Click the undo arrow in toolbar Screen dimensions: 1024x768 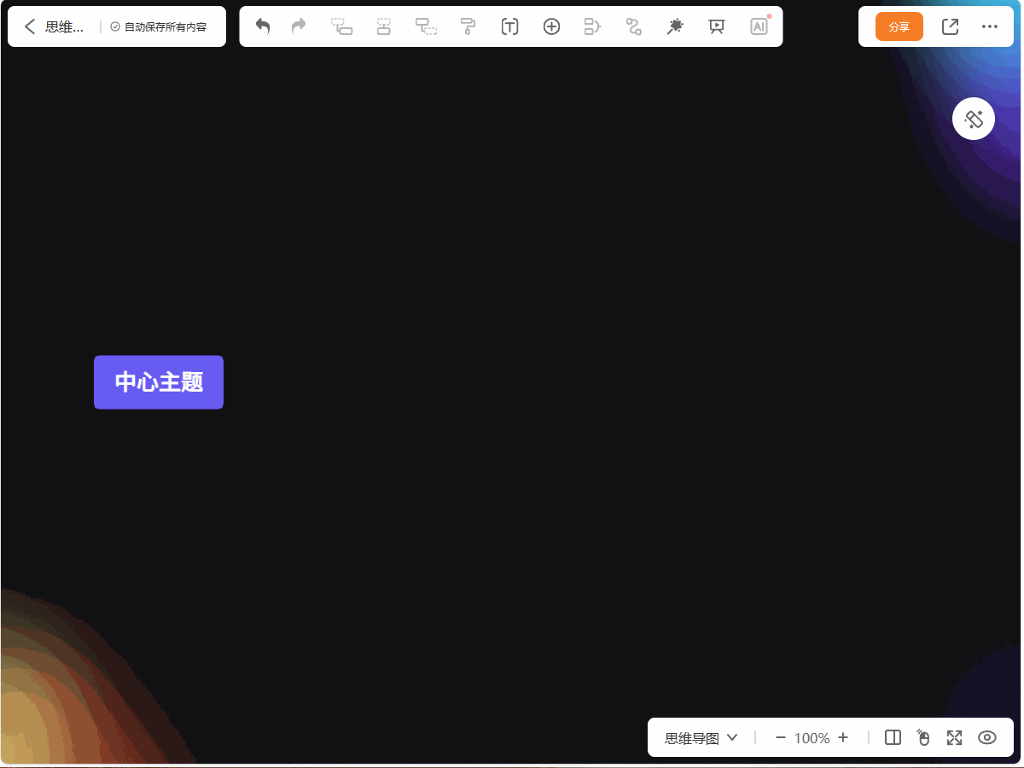coord(263,26)
